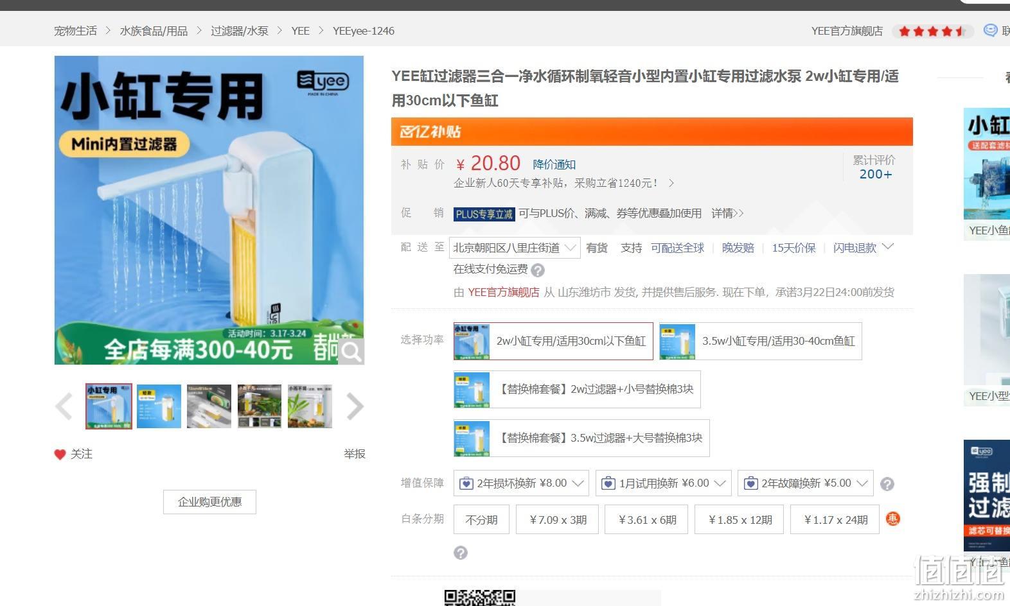Click the shield icon in 1月试用换新 option

tap(608, 483)
